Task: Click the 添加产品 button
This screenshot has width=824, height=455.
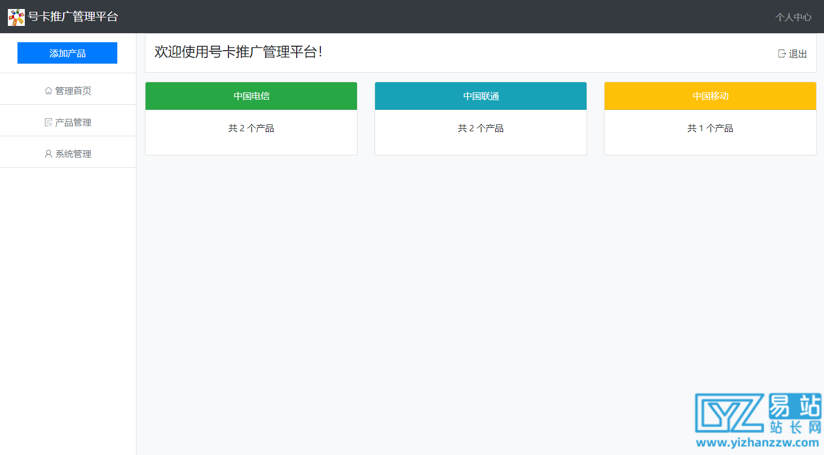Action: coord(68,53)
